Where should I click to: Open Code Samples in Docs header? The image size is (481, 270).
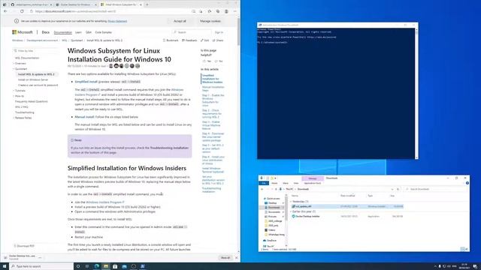[x=104, y=32]
